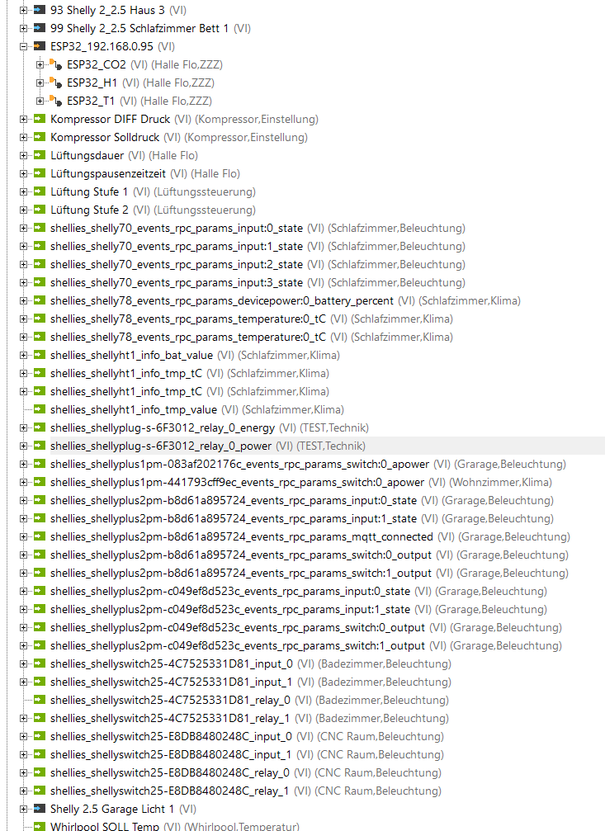The height and width of the screenshot is (831, 605).
Task: Select 'shellies_shellyswitch25-4C7525331D81_input_0' row
Action: click(251, 663)
